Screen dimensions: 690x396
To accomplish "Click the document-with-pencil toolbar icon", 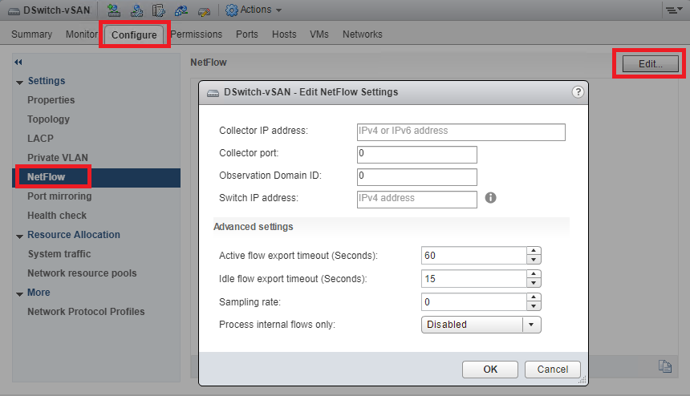I will click(x=159, y=10).
